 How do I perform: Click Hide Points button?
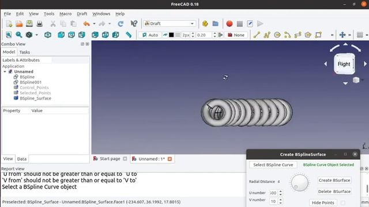323,203
